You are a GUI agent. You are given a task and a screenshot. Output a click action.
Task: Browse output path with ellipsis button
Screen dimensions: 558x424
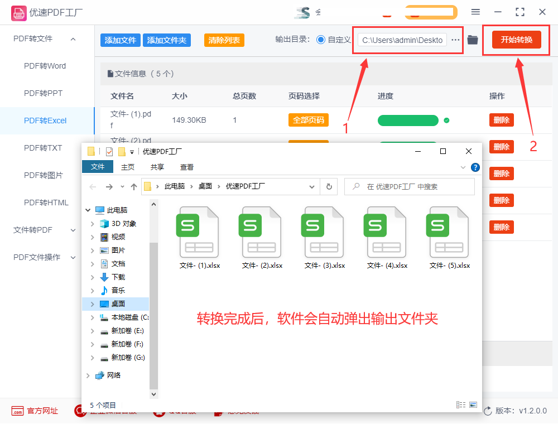click(x=455, y=40)
